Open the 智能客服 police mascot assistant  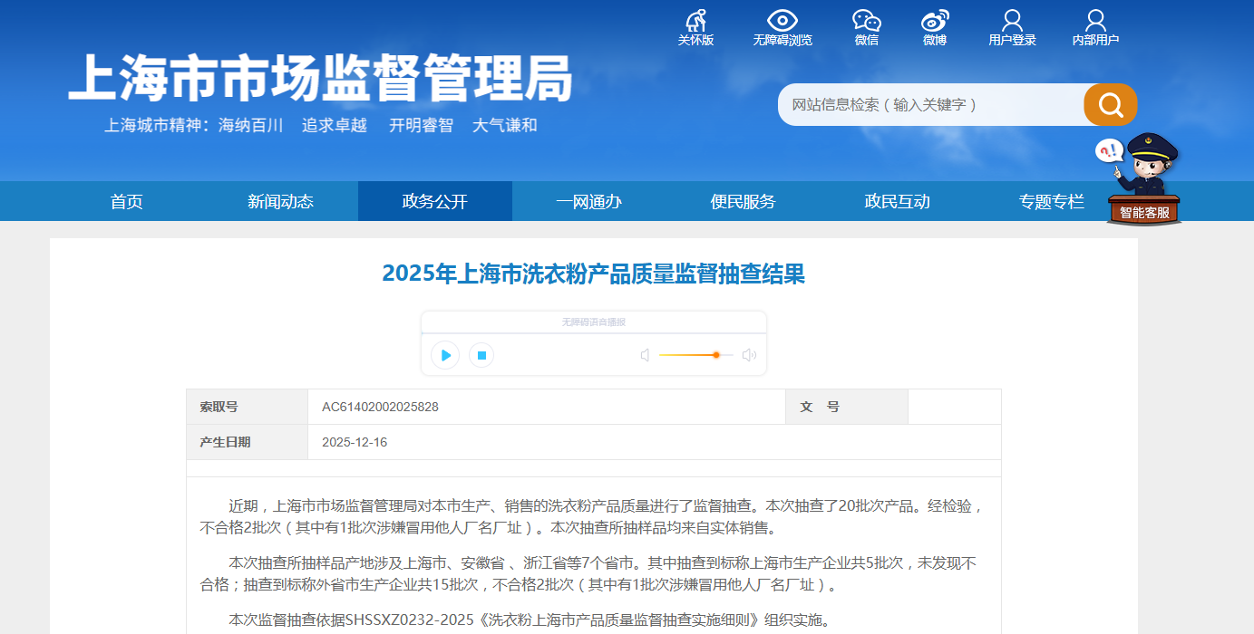(1143, 181)
